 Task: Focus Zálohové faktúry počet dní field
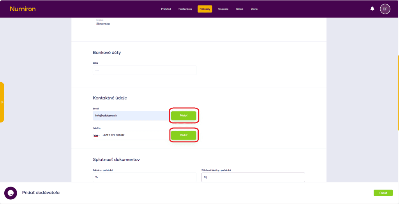[253, 177]
